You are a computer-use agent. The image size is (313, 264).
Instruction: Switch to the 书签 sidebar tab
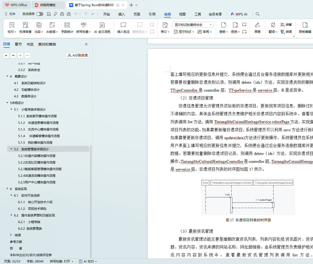(30, 44)
